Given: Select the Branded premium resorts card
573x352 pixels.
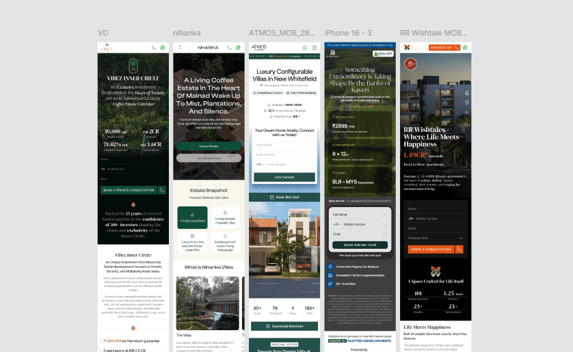Looking at the screenshot, I should click(x=225, y=243).
